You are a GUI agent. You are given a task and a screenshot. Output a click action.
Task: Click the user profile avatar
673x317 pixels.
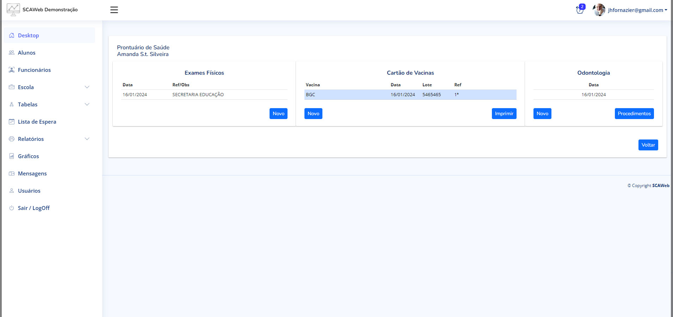pos(599,10)
